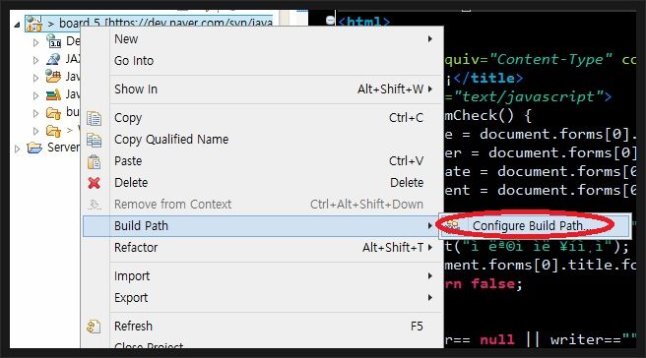Click the Remove from Context icon
Image resolution: width=646 pixels, height=358 pixels.
click(x=94, y=205)
